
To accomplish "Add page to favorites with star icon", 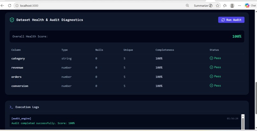I will 217,5.
